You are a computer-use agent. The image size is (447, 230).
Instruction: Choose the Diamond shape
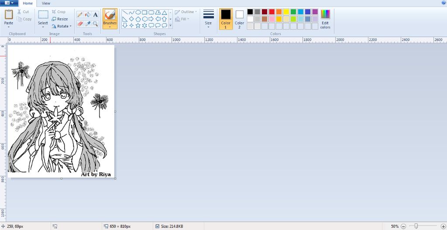pos(131,19)
